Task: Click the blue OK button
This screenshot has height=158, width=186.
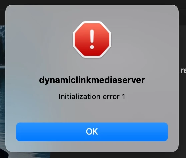Action: pyautogui.click(x=92, y=132)
